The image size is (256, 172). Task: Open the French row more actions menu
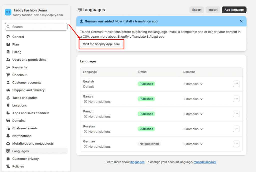(x=236, y=114)
